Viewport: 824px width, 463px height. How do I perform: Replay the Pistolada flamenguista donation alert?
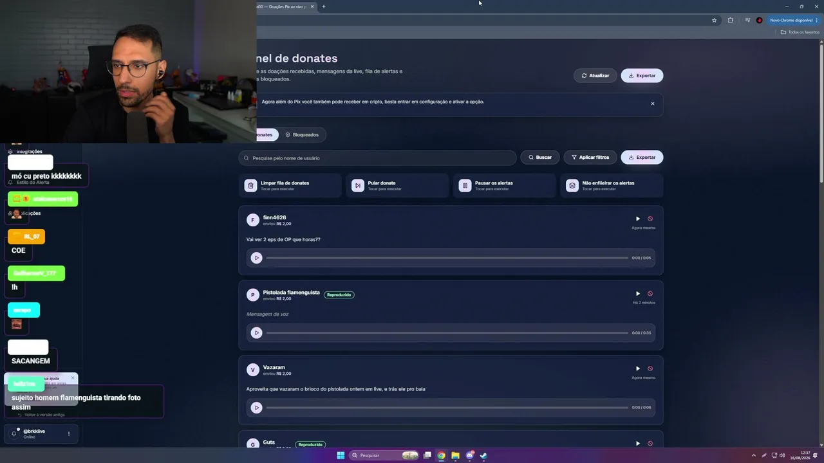(x=638, y=294)
